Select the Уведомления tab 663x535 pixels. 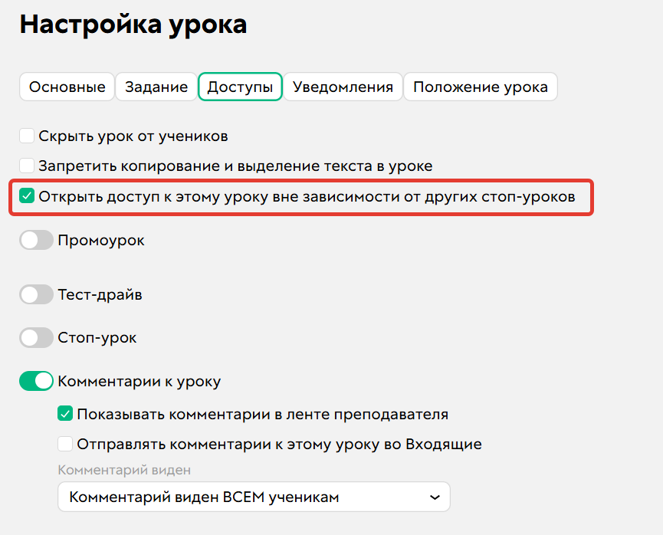(343, 87)
